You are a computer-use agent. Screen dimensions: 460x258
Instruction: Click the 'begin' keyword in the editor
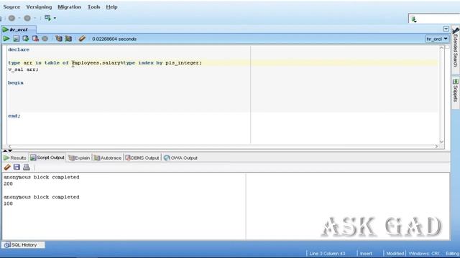pos(16,83)
